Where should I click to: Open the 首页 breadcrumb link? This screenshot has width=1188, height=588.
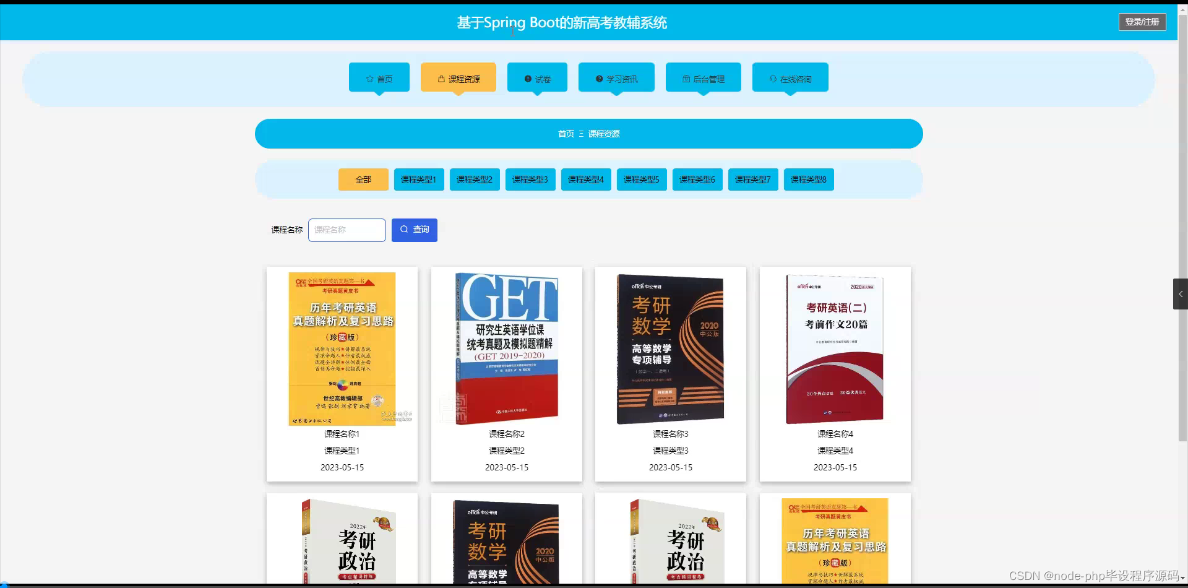coord(566,133)
